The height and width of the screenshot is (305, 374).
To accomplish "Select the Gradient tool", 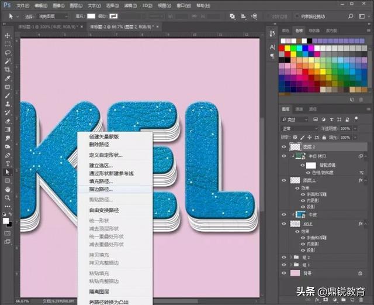I will 8,129.
